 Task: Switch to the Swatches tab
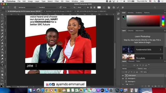(x=130, y=13)
